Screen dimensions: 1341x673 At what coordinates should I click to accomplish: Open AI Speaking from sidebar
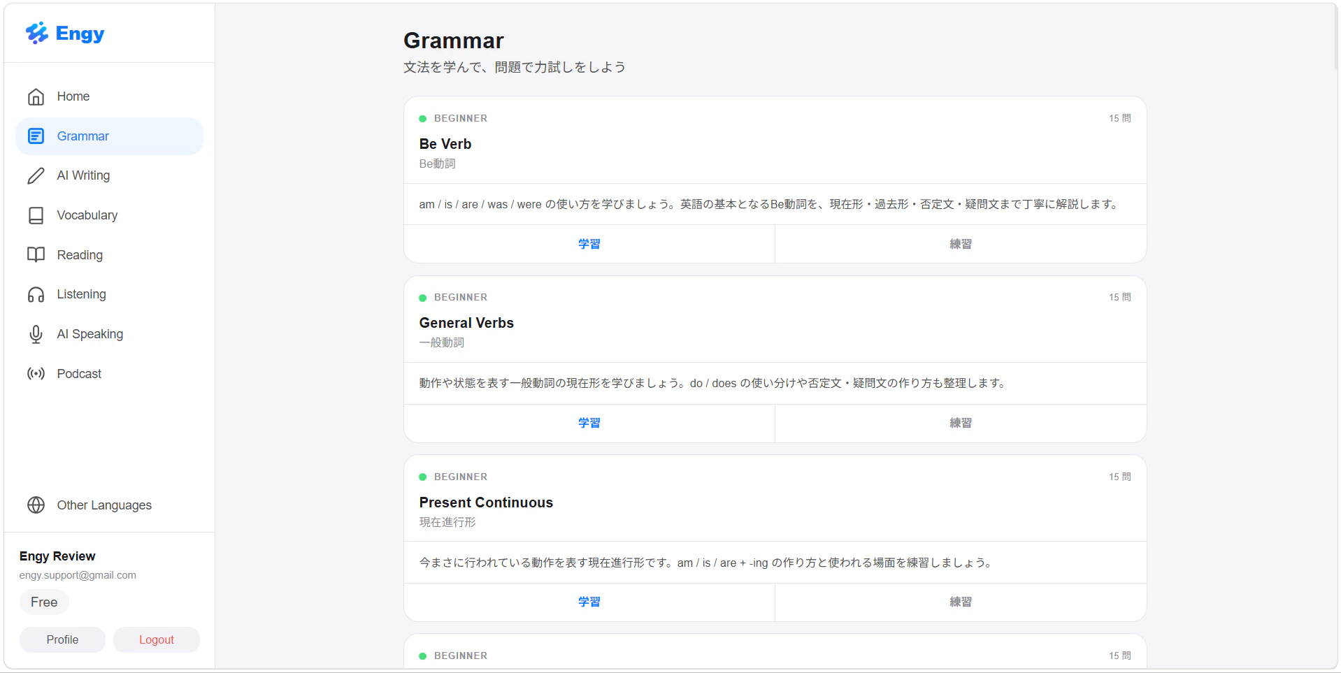click(x=110, y=334)
